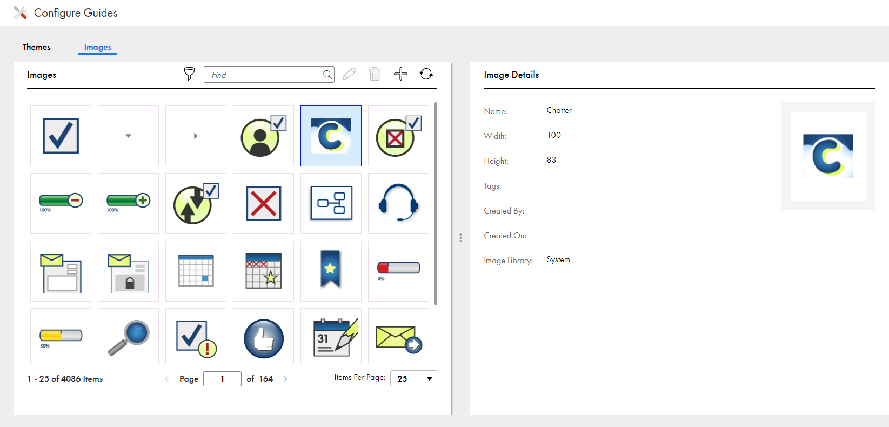Click the Chatter preview image in details
The height and width of the screenshot is (427, 889).
(828, 156)
